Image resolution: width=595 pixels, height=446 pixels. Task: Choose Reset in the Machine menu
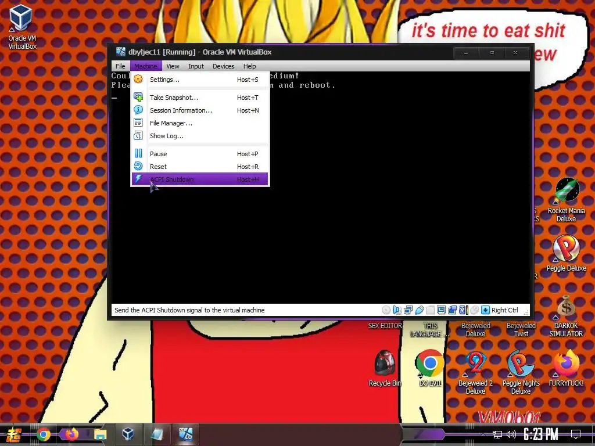(x=200, y=167)
